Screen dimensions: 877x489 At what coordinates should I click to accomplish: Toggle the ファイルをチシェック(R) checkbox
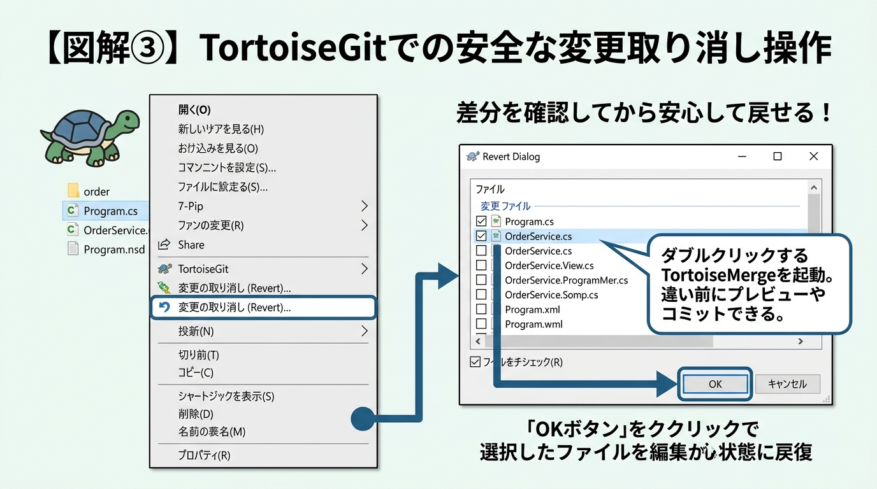click(x=475, y=362)
